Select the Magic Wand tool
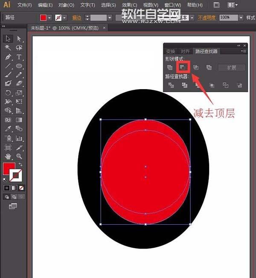The width and height of the screenshot is (256, 278). 8,47
